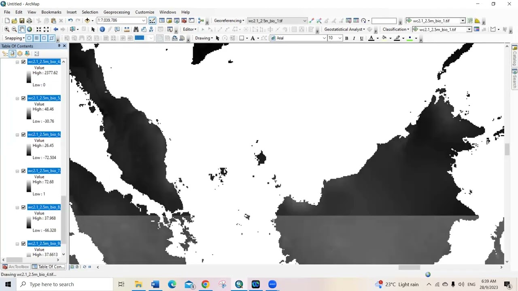The width and height of the screenshot is (518, 291).
Task: Toggle Bold text formatting
Action: pyautogui.click(x=346, y=38)
